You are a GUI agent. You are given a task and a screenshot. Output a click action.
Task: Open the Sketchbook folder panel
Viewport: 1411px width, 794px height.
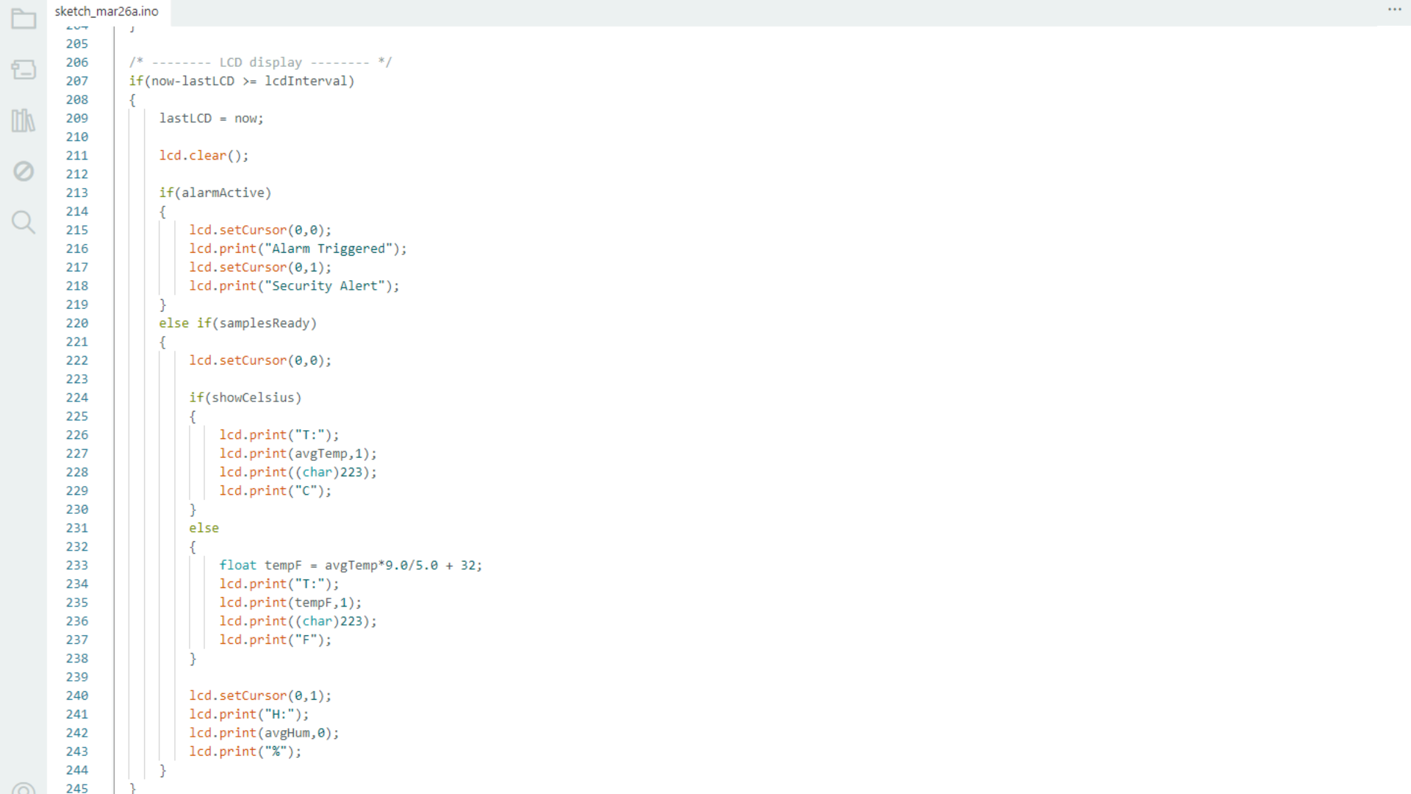tap(24, 19)
